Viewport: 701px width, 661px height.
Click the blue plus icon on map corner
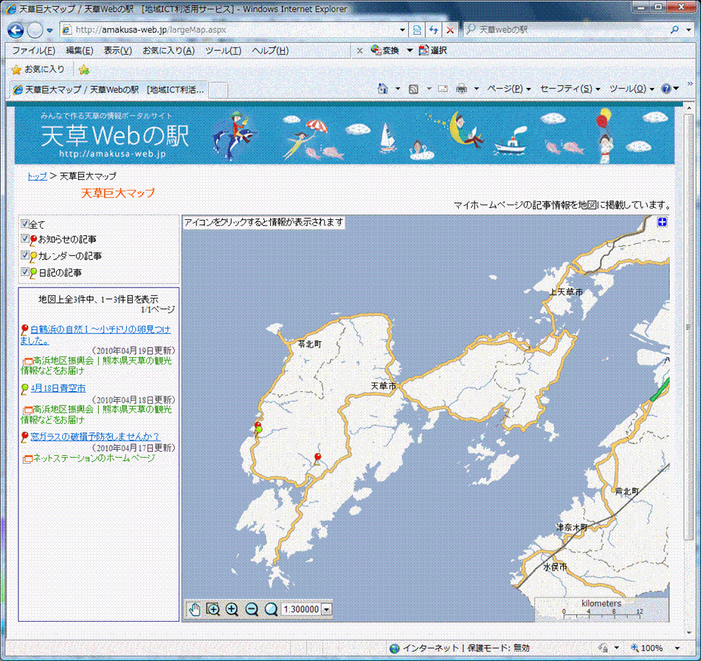pyautogui.click(x=662, y=221)
